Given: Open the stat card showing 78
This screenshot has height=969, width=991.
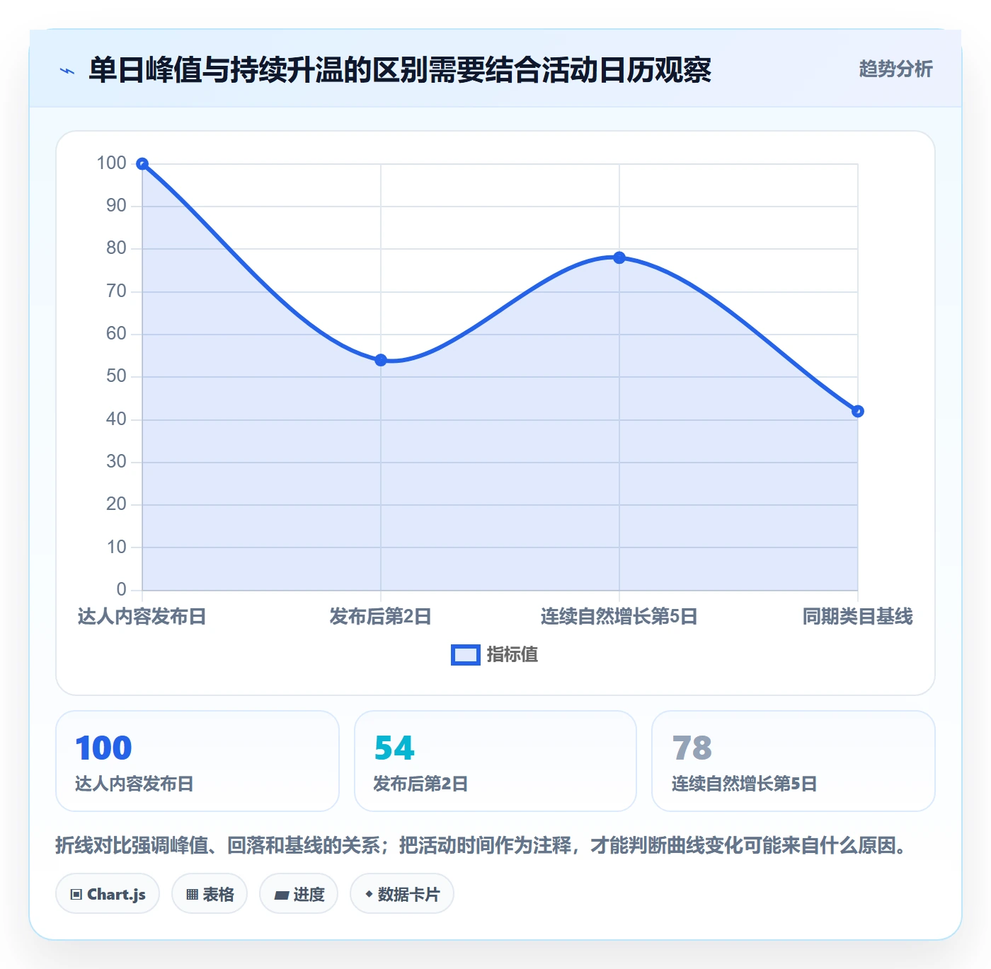Looking at the screenshot, I should [794, 761].
